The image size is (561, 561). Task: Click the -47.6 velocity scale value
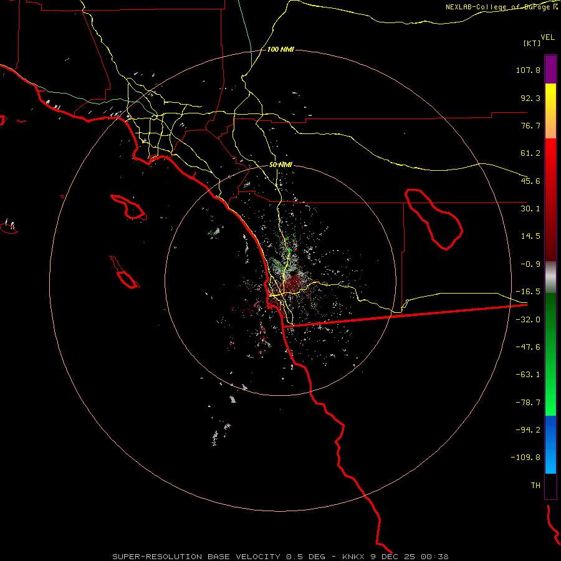528,347
